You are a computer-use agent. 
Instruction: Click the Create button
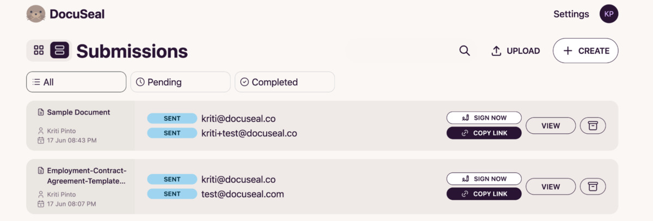coord(586,51)
